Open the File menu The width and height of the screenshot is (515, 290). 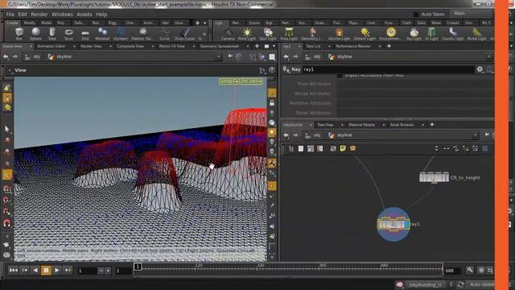(x=10, y=14)
